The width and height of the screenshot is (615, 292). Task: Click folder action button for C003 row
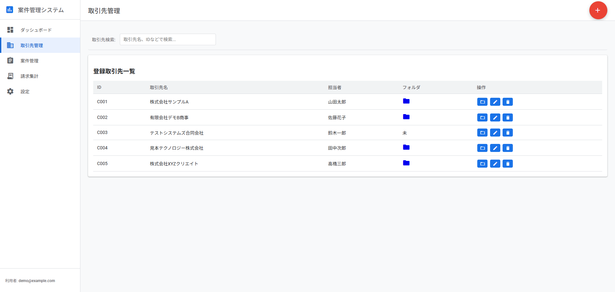click(482, 133)
